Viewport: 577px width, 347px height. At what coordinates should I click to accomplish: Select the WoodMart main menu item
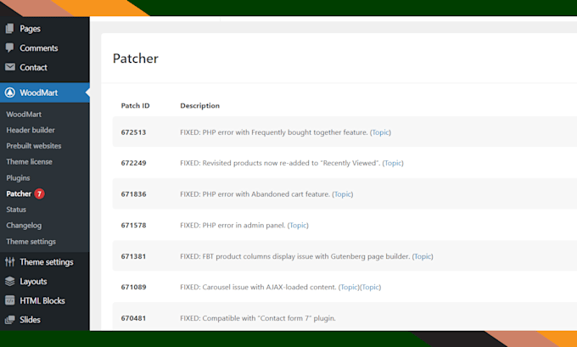coord(44,92)
